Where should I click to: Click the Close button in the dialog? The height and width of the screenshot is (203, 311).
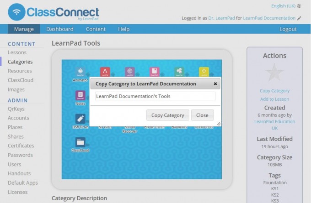[x=202, y=115]
